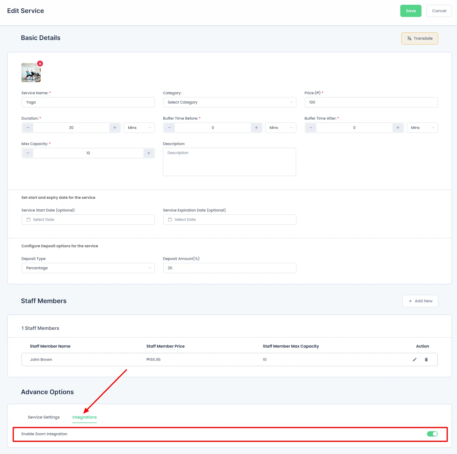Screen dimensions: 457x454
Task: Delete staff member John Brown
Action: (426, 359)
